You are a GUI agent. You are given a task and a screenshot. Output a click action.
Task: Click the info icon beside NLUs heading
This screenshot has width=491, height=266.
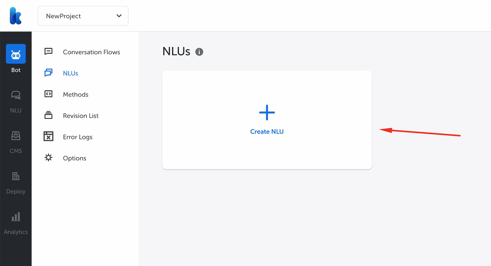click(199, 52)
